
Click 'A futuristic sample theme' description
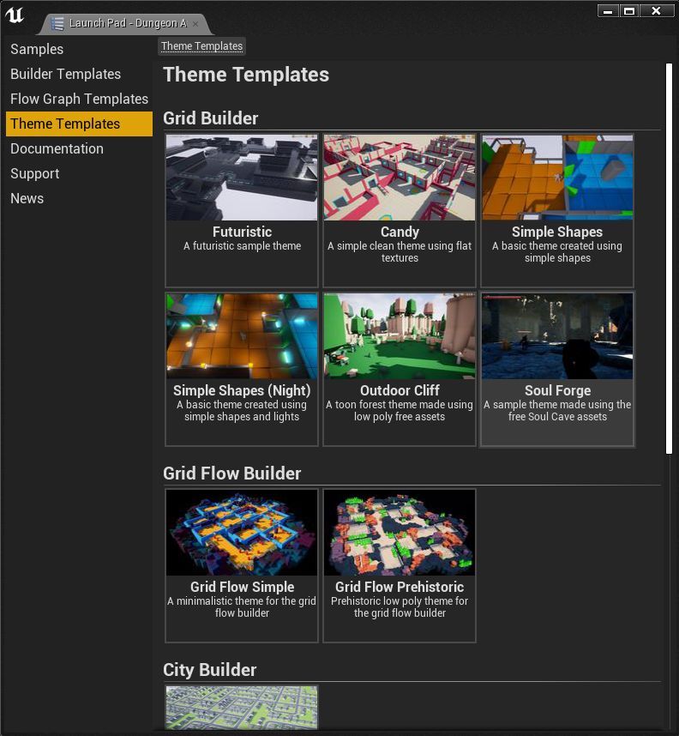pyautogui.click(x=242, y=246)
